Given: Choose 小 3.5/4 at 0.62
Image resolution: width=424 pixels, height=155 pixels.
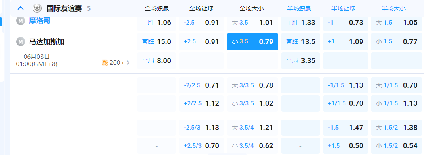Looking at the screenshot, I should click(x=253, y=146).
